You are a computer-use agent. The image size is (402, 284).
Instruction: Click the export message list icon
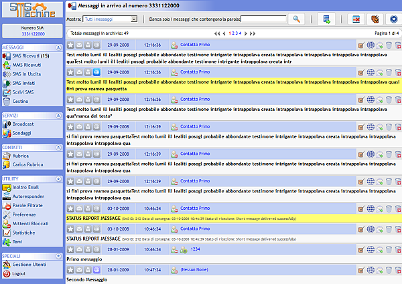coord(326,19)
